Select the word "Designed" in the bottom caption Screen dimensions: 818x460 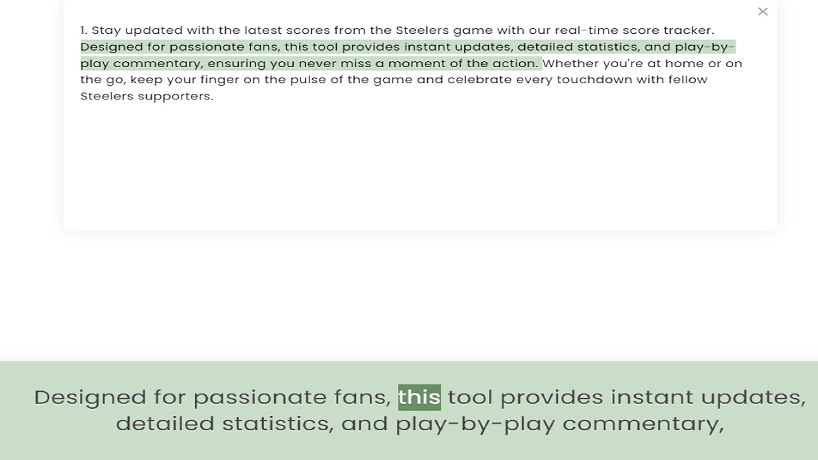[90, 397]
